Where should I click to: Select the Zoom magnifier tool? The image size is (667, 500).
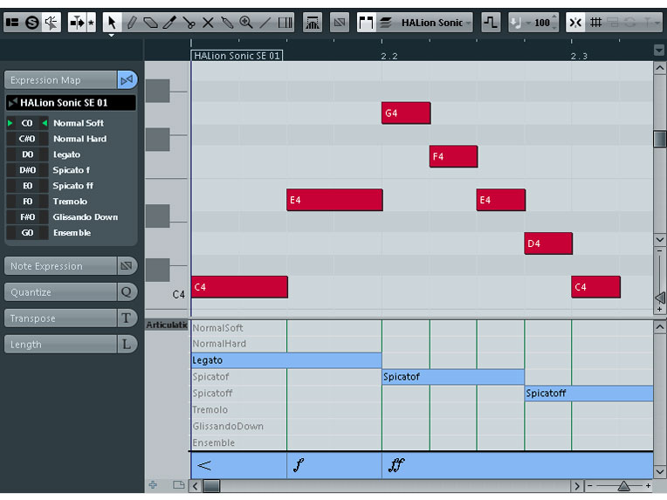click(246, 22)
